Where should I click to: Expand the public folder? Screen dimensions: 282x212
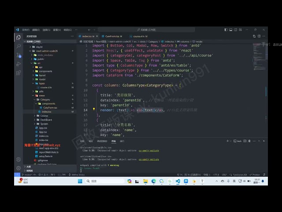pos(41,59)
